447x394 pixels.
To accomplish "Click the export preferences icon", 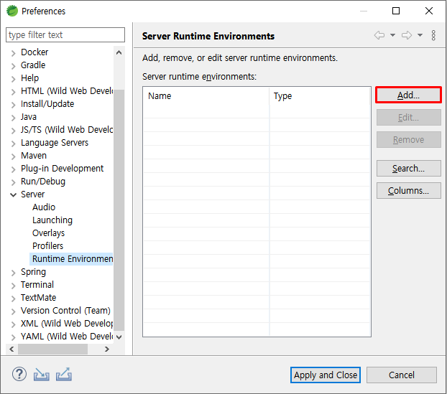I will pos(63,374).
